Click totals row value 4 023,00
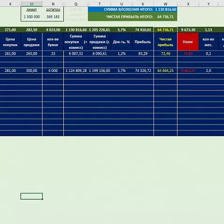 (x=53, y=30)
